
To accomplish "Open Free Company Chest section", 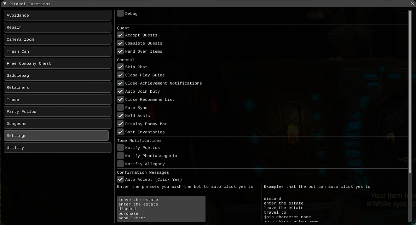I will click(x=57, y=63).
